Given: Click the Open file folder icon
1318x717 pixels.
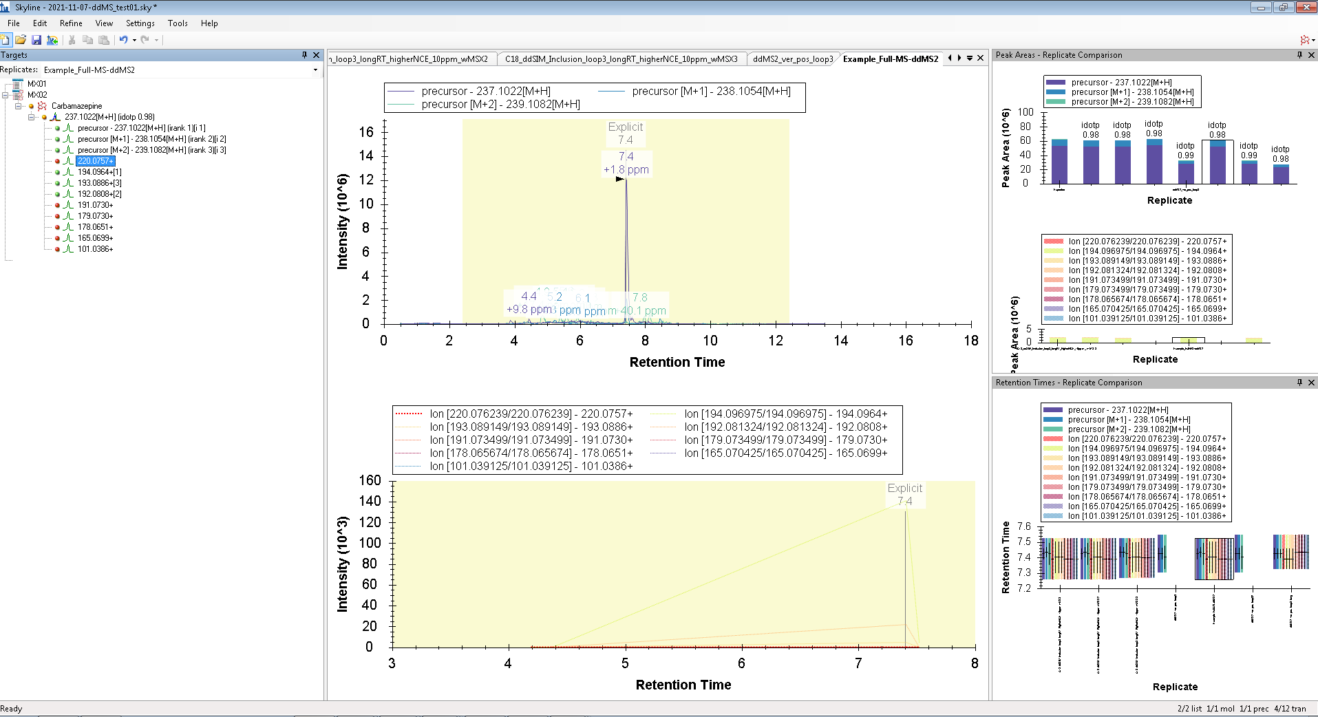Looking at the screenshot, I should [x=21, y=40].
